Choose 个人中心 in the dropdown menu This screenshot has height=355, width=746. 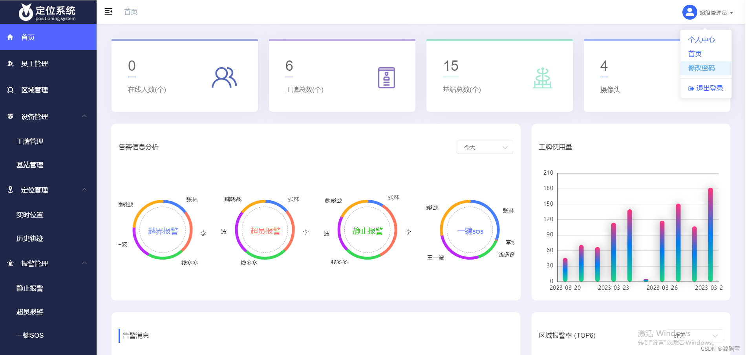coord(702,40)
